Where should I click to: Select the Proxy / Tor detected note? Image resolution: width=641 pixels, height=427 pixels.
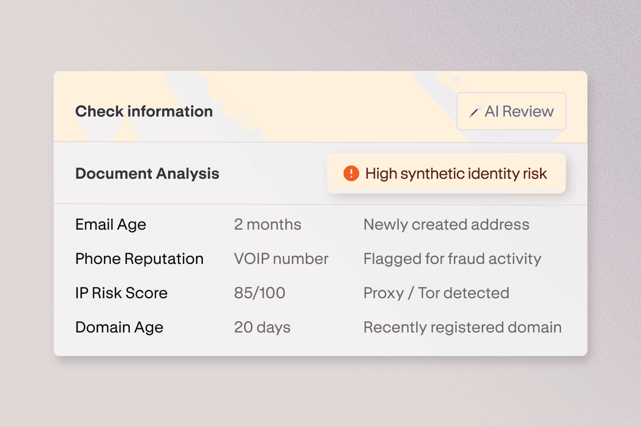(x=436, y=293)
